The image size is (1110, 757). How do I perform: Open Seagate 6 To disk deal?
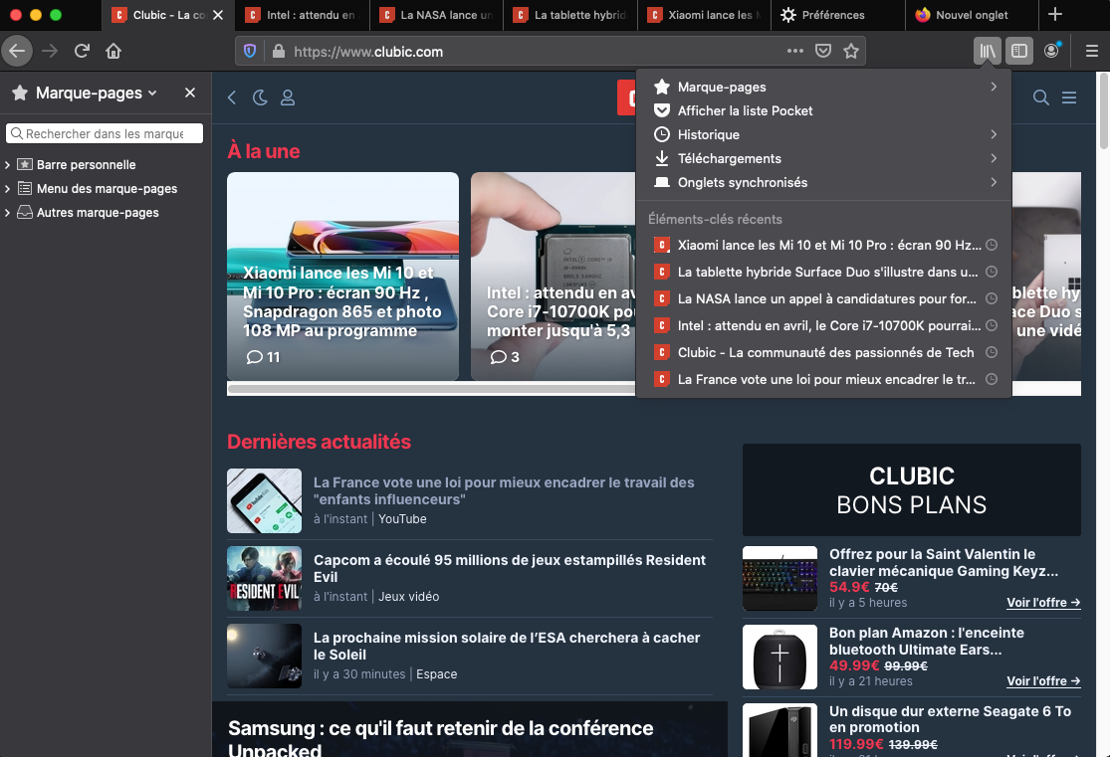click(950, 719)
